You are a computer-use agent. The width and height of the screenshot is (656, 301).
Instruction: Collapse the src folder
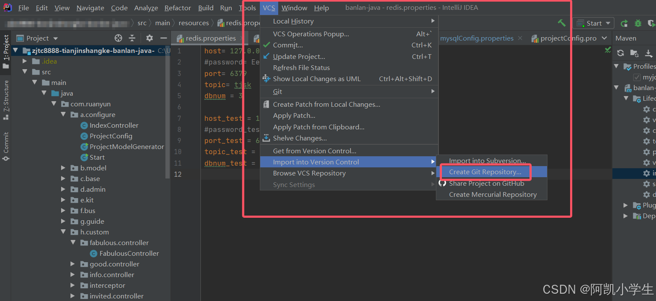[26, 72]
